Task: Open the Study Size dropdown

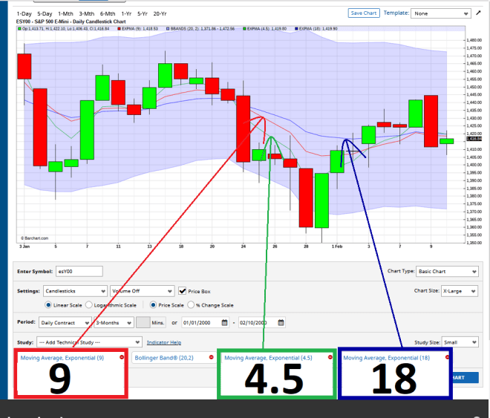Action: [460, 342]
